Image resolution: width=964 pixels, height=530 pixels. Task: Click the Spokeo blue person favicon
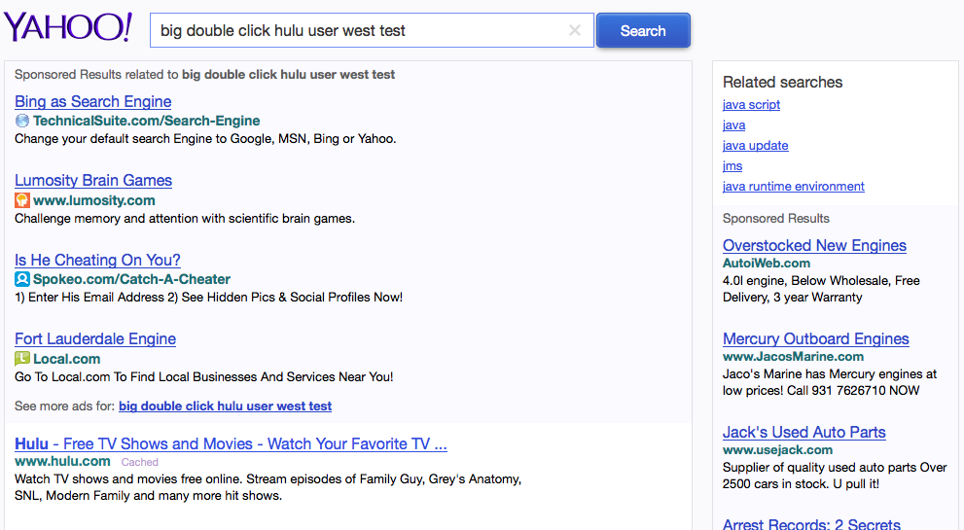(22, 279)
